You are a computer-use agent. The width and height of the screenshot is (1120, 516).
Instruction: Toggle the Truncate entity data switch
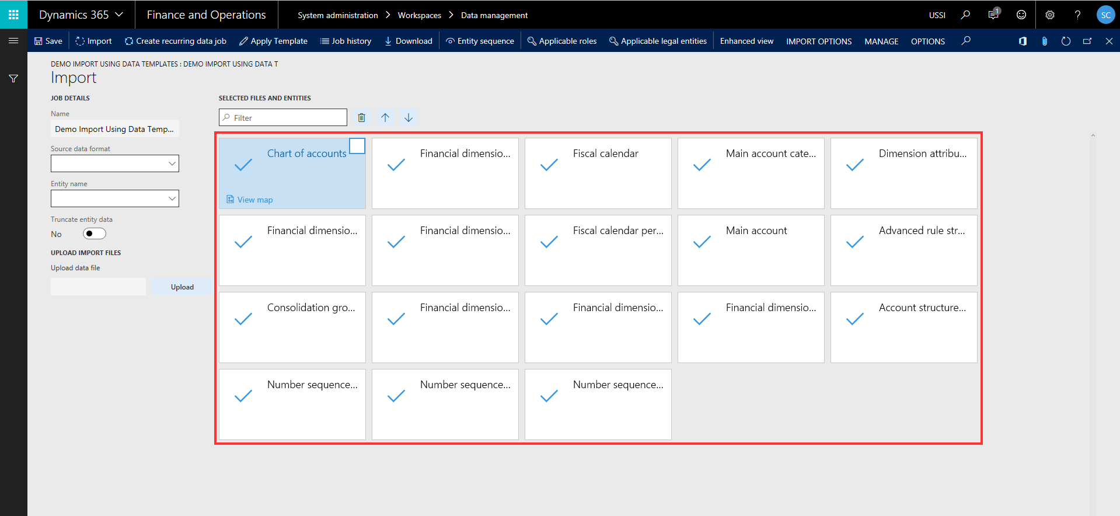click(x=94, y=234)
